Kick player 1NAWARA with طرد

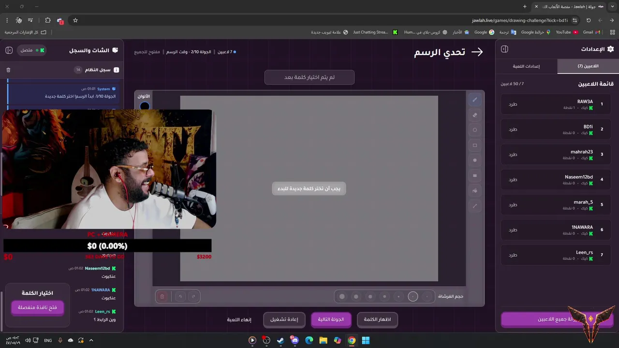(x=513, y=230)
